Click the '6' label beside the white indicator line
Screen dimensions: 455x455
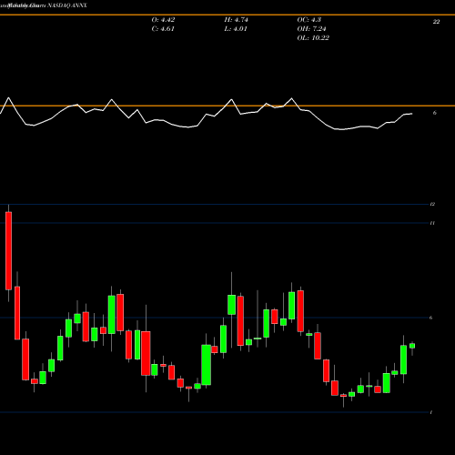435,113
